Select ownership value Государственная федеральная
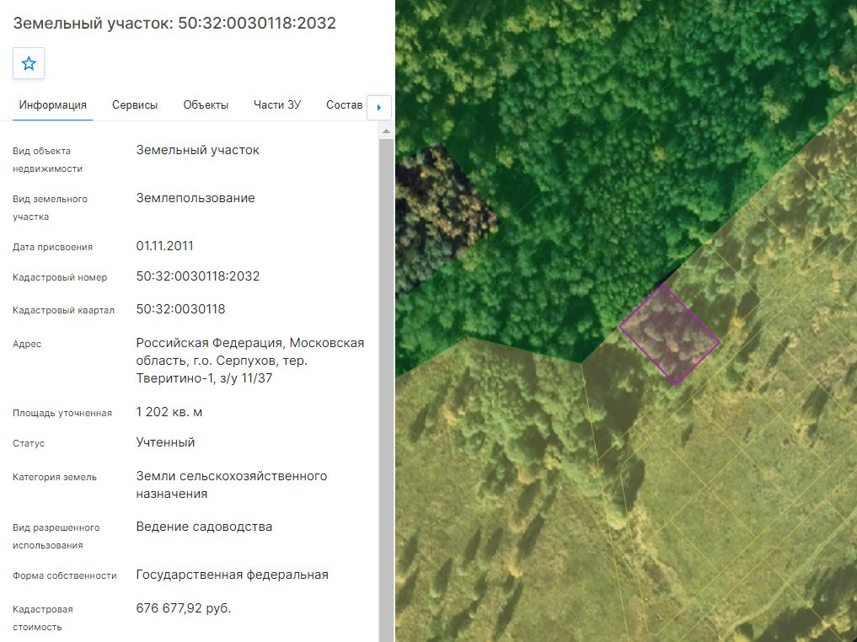Screen dimensions: 857x642 pyautogui.click(x=233, y=575)
